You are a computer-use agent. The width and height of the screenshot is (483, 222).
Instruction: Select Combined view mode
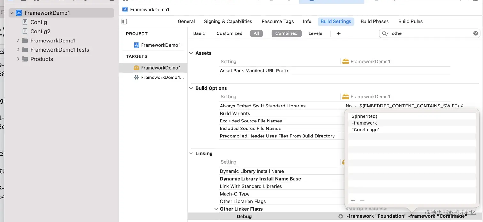point(286,33)
